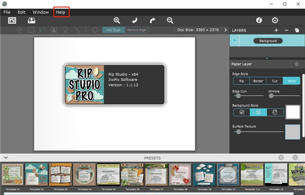
Task: Click the rotate refresh tool icon
Action: pos(95,30)
